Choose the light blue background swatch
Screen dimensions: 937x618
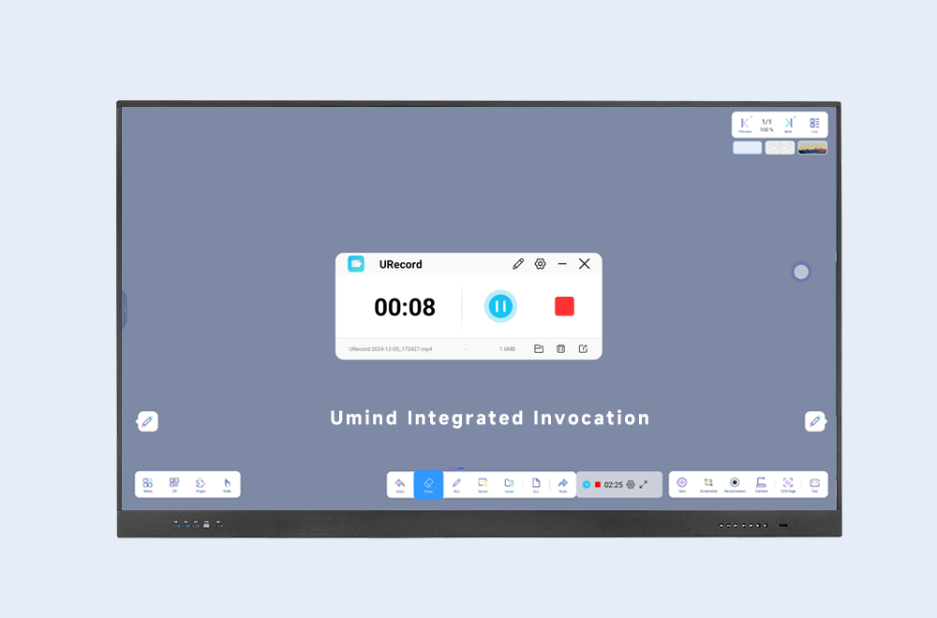coord(747,148)
